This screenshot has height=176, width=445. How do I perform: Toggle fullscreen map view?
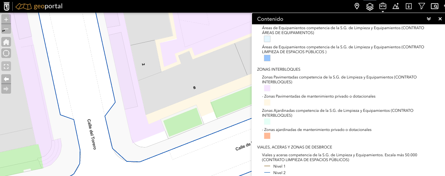[6, 66]
